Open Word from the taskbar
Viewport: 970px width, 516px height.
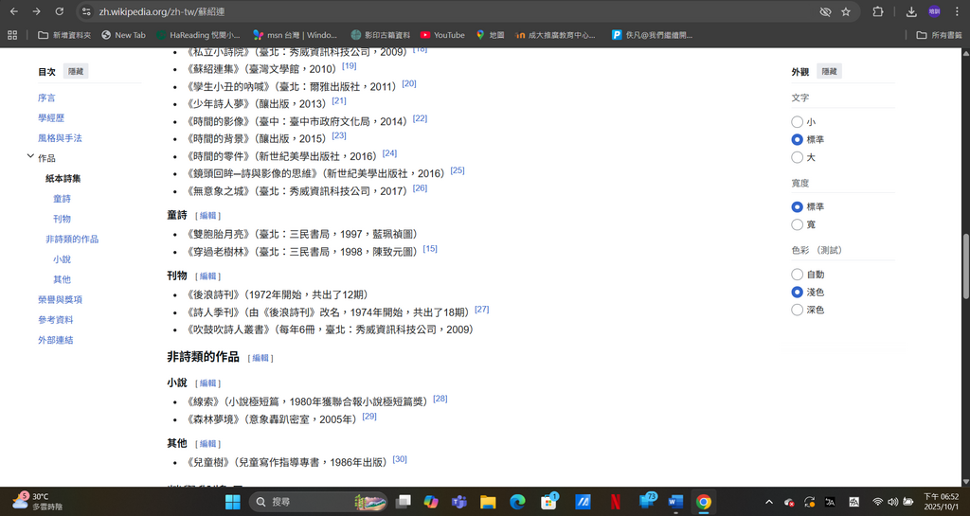(x=675, y=502)
